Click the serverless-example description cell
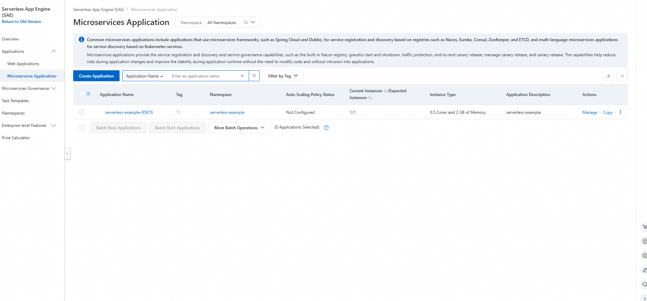 523,112
